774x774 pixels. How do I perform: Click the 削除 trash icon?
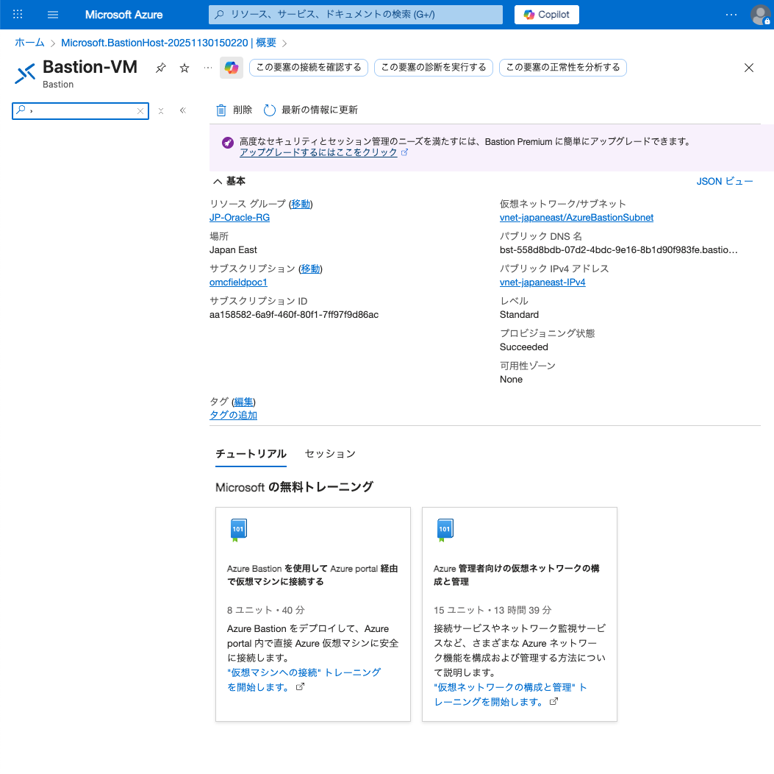pos(221,110)
